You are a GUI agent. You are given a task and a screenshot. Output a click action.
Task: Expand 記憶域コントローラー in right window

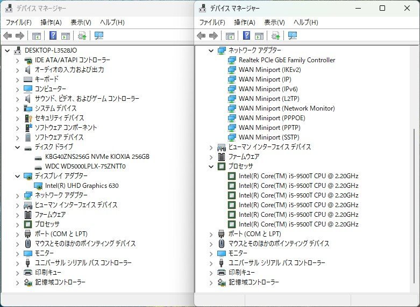(x=211, y=282)
